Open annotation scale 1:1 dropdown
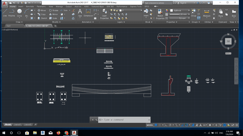The width and height of the screenshot is (243, 136). point(205,125)
